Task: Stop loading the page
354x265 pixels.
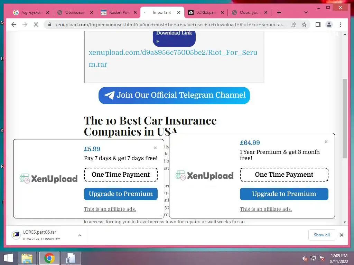Action: (36, 24)
